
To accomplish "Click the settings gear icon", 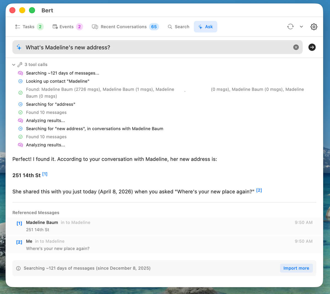I will (x=314, y=27).
